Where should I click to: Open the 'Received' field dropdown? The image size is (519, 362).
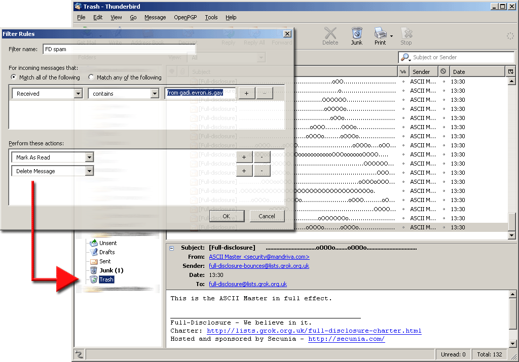(78, 94)
